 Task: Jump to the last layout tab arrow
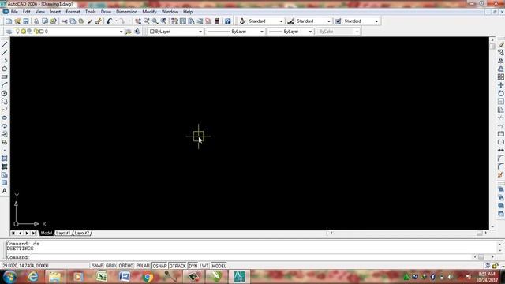coord(34,233)
